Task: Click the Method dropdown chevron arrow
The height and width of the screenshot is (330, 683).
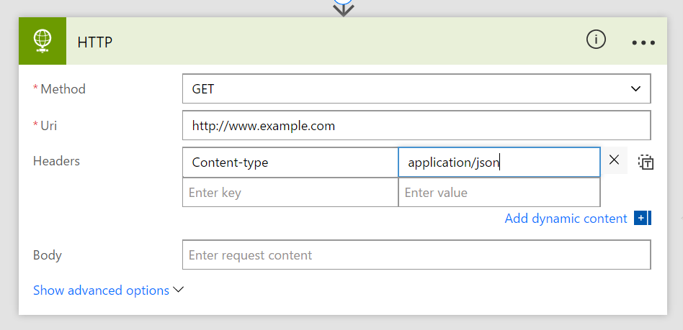Action: (x=635, y=89)
